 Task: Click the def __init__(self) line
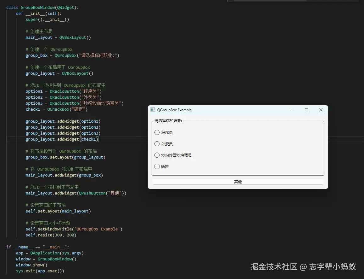point(39,14)
